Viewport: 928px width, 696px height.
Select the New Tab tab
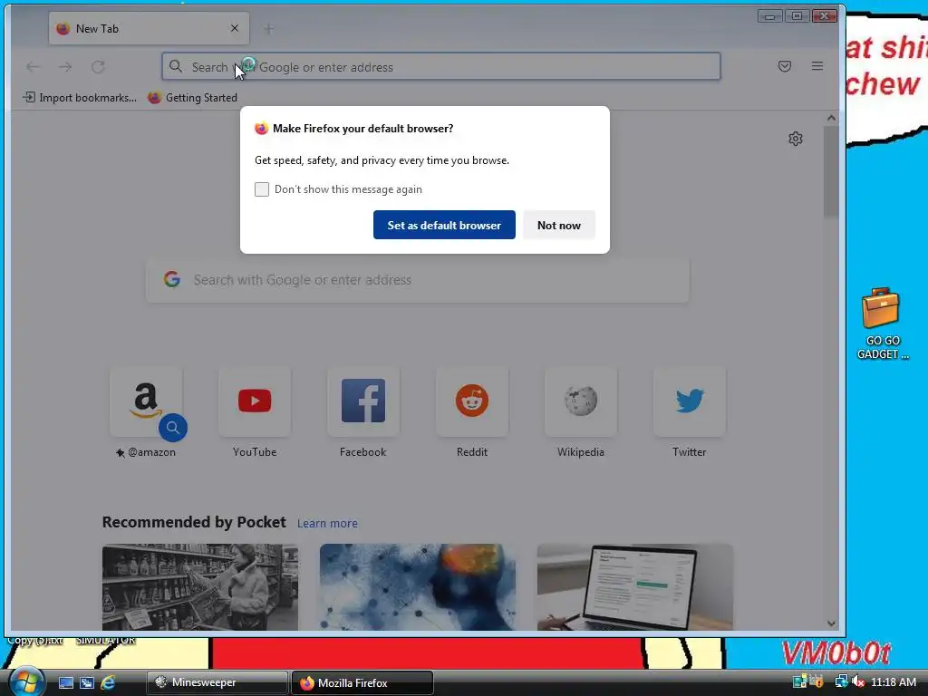click(149, 28)
